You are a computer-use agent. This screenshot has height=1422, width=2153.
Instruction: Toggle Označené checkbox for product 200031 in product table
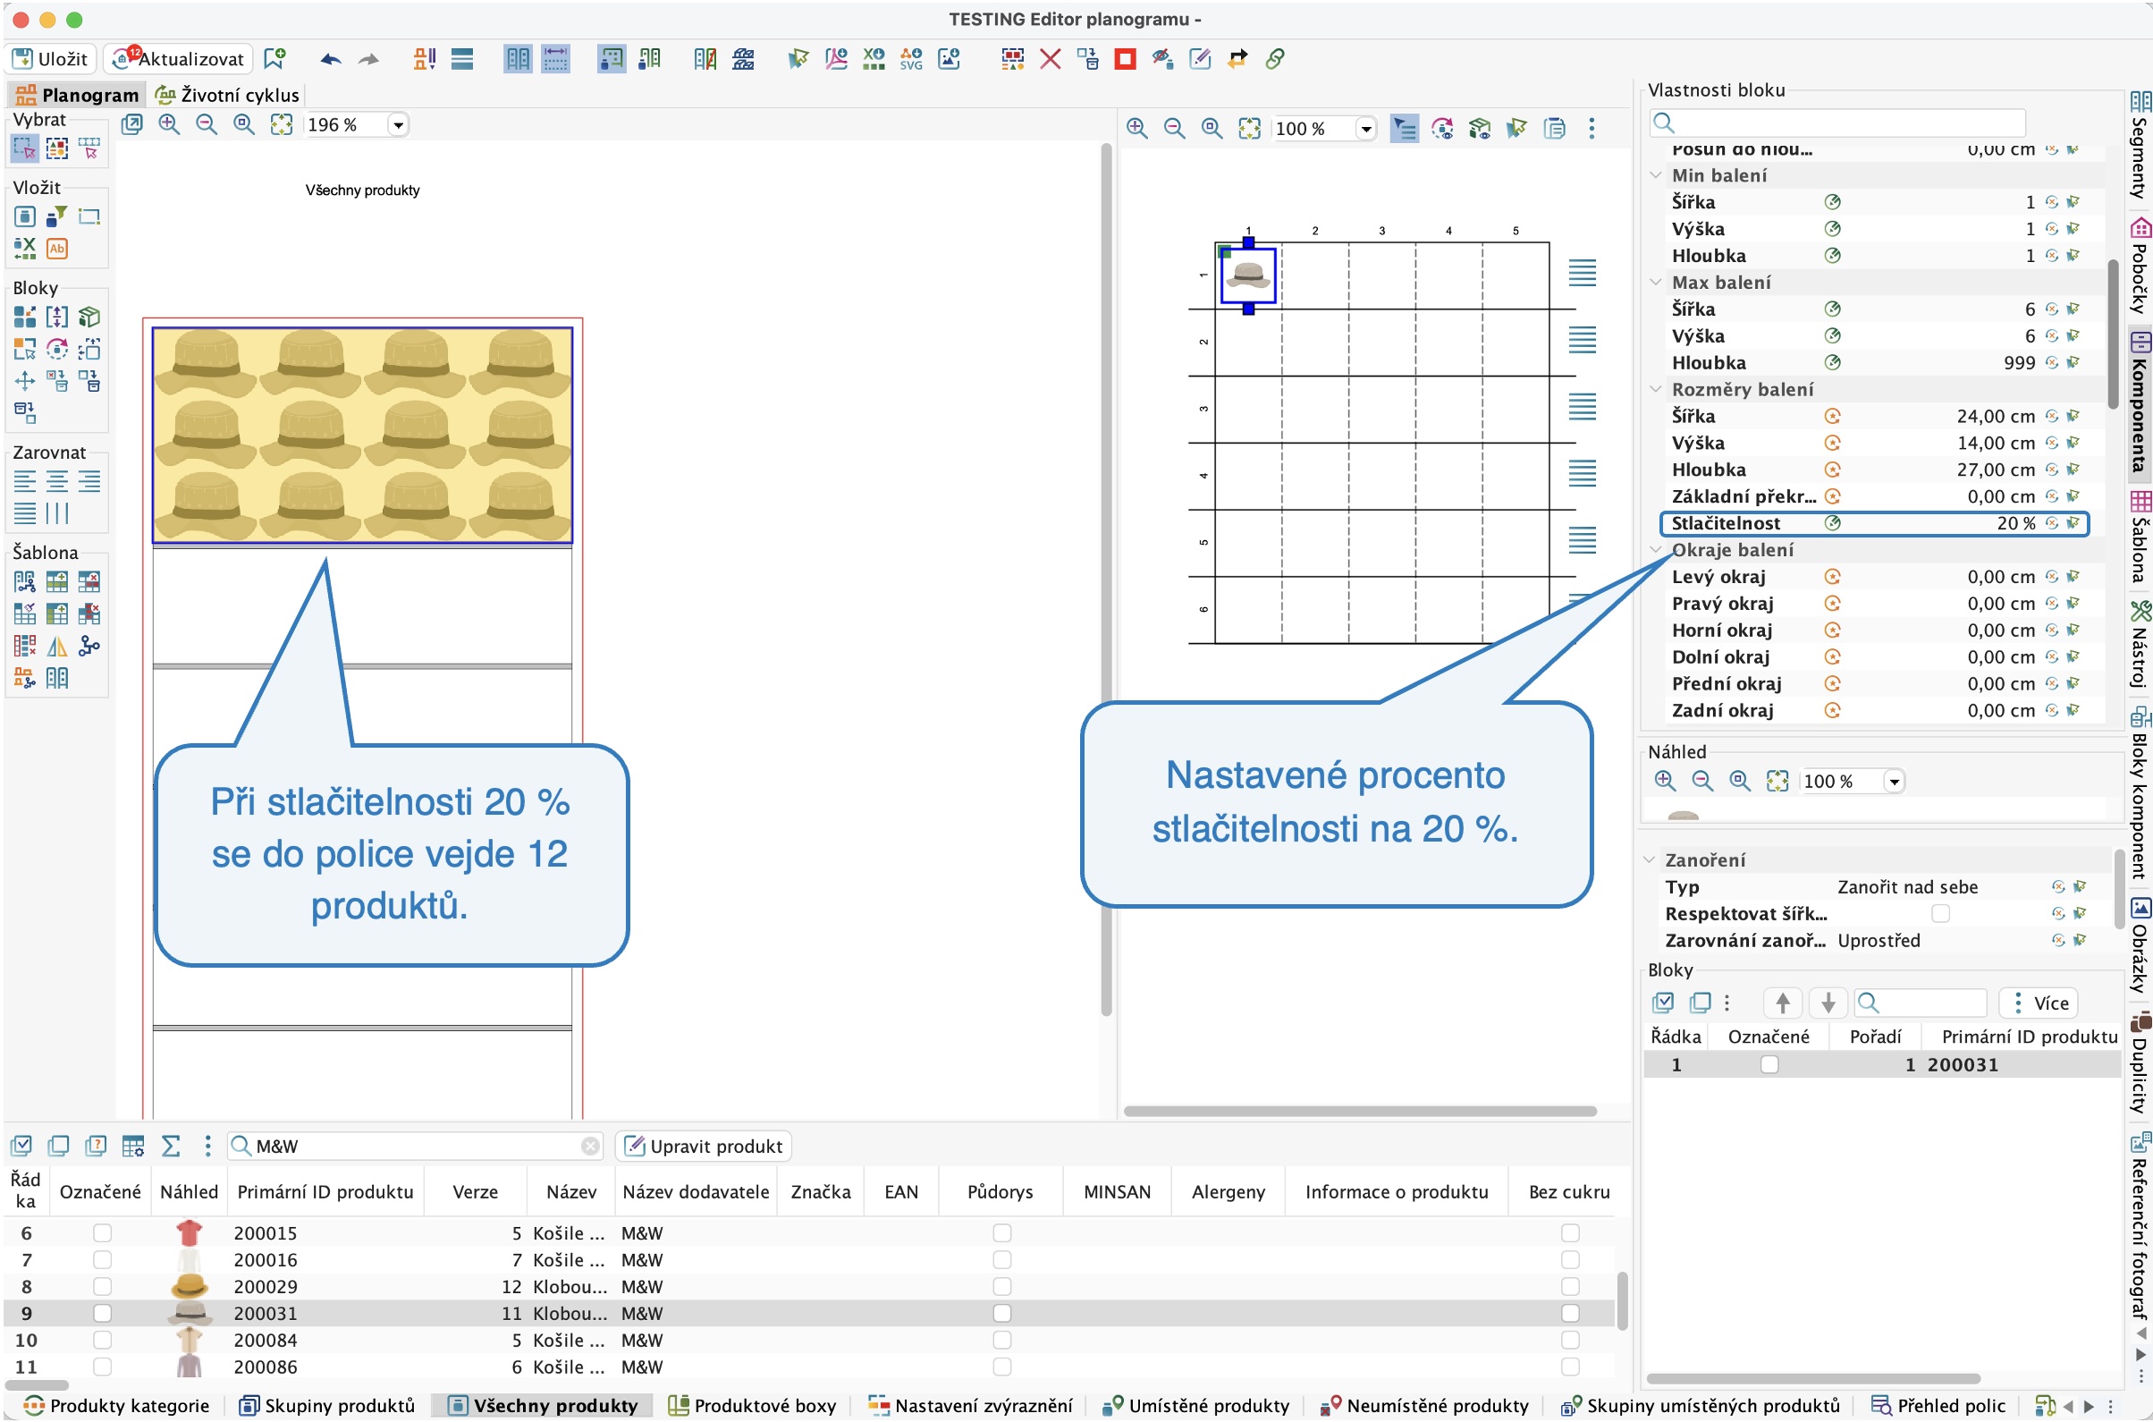(102, 1313)
